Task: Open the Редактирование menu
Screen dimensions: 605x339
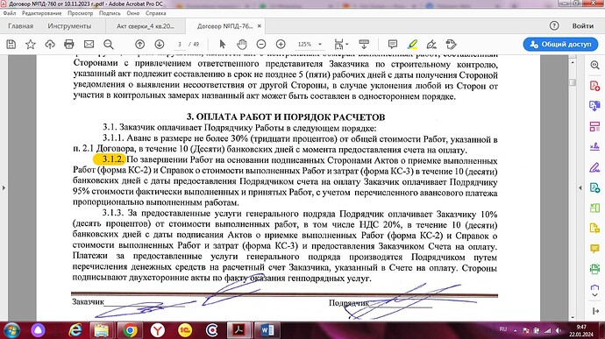Action: (x=42, y=13)
